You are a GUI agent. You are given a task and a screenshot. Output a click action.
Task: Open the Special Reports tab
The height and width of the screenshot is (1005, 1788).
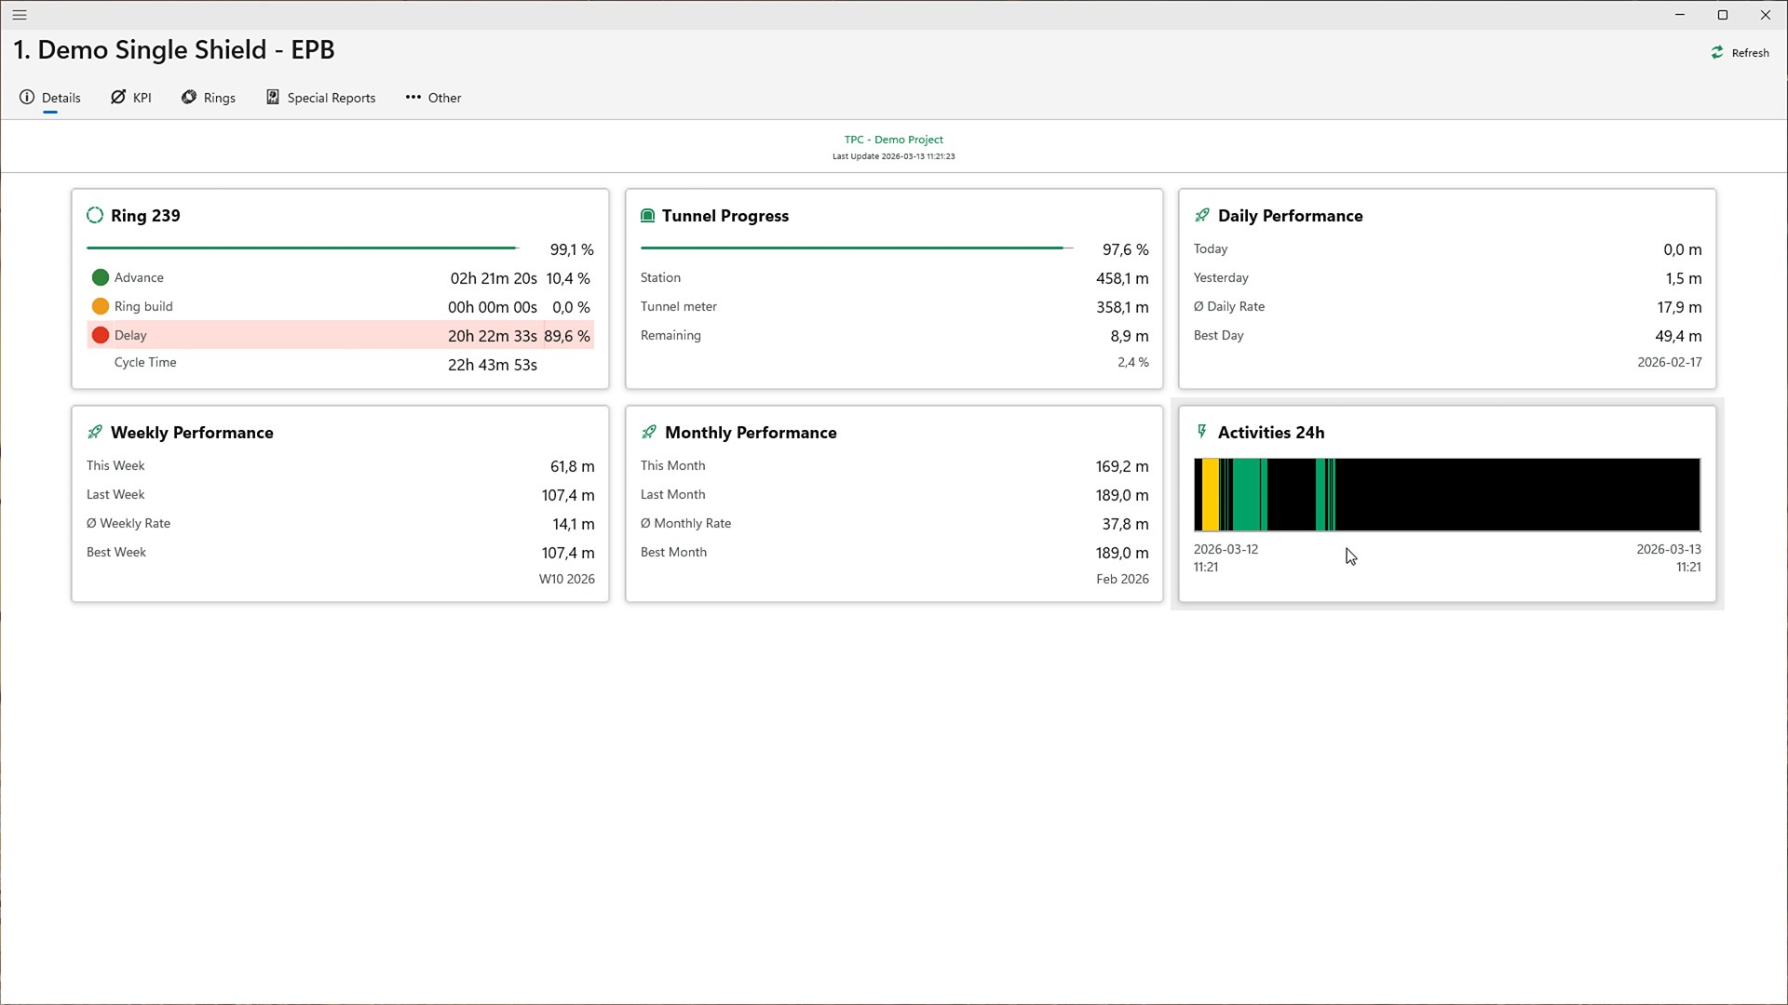click(321, 98)
